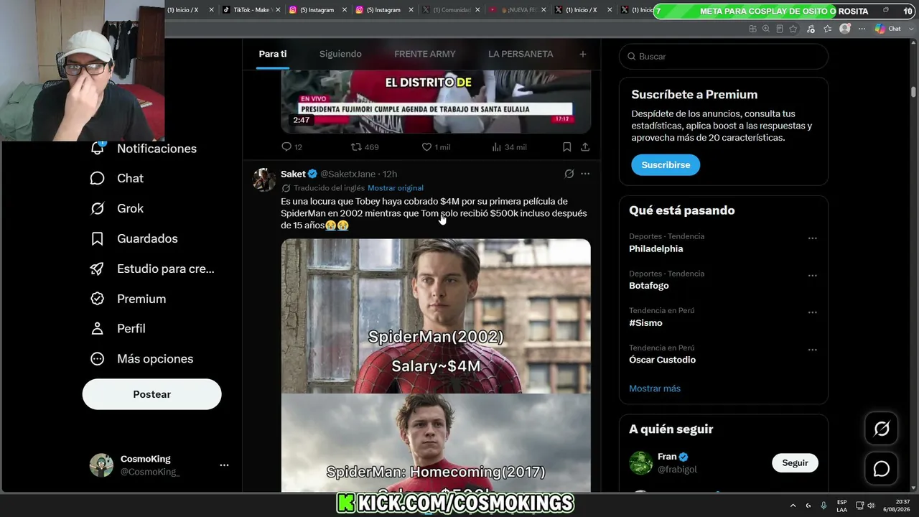Click the floating Grok button
This screenshot has width=919, height=517.
[882, 429]
